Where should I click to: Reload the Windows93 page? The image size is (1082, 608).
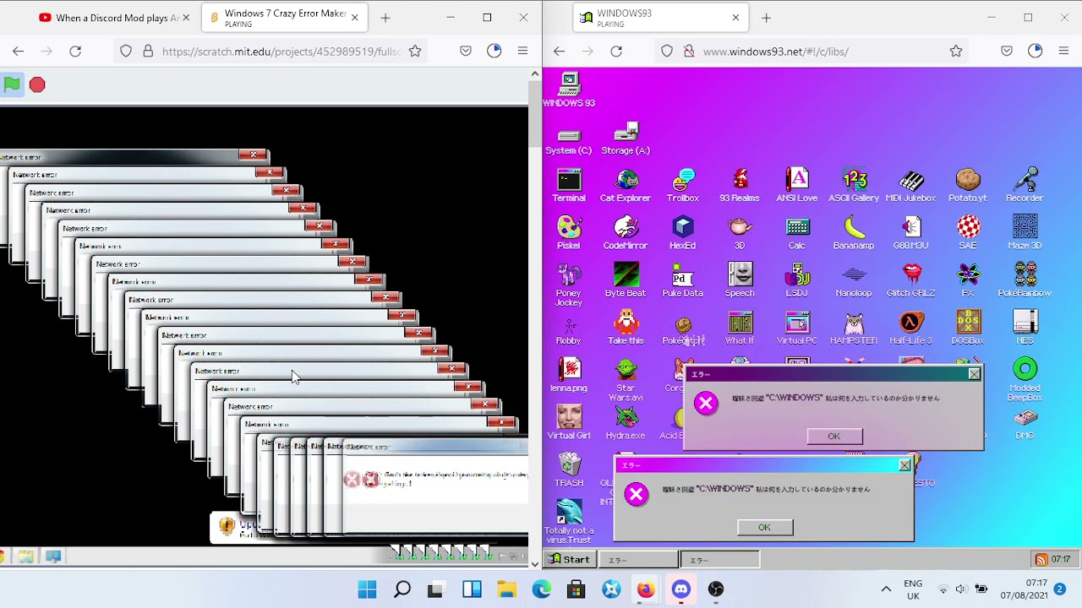click(616, 52)
